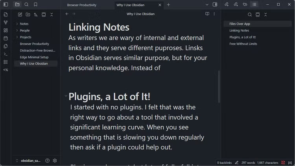Auto-reveal current file icon in the file explorer
Screen dimensions: 295x166
44,15
